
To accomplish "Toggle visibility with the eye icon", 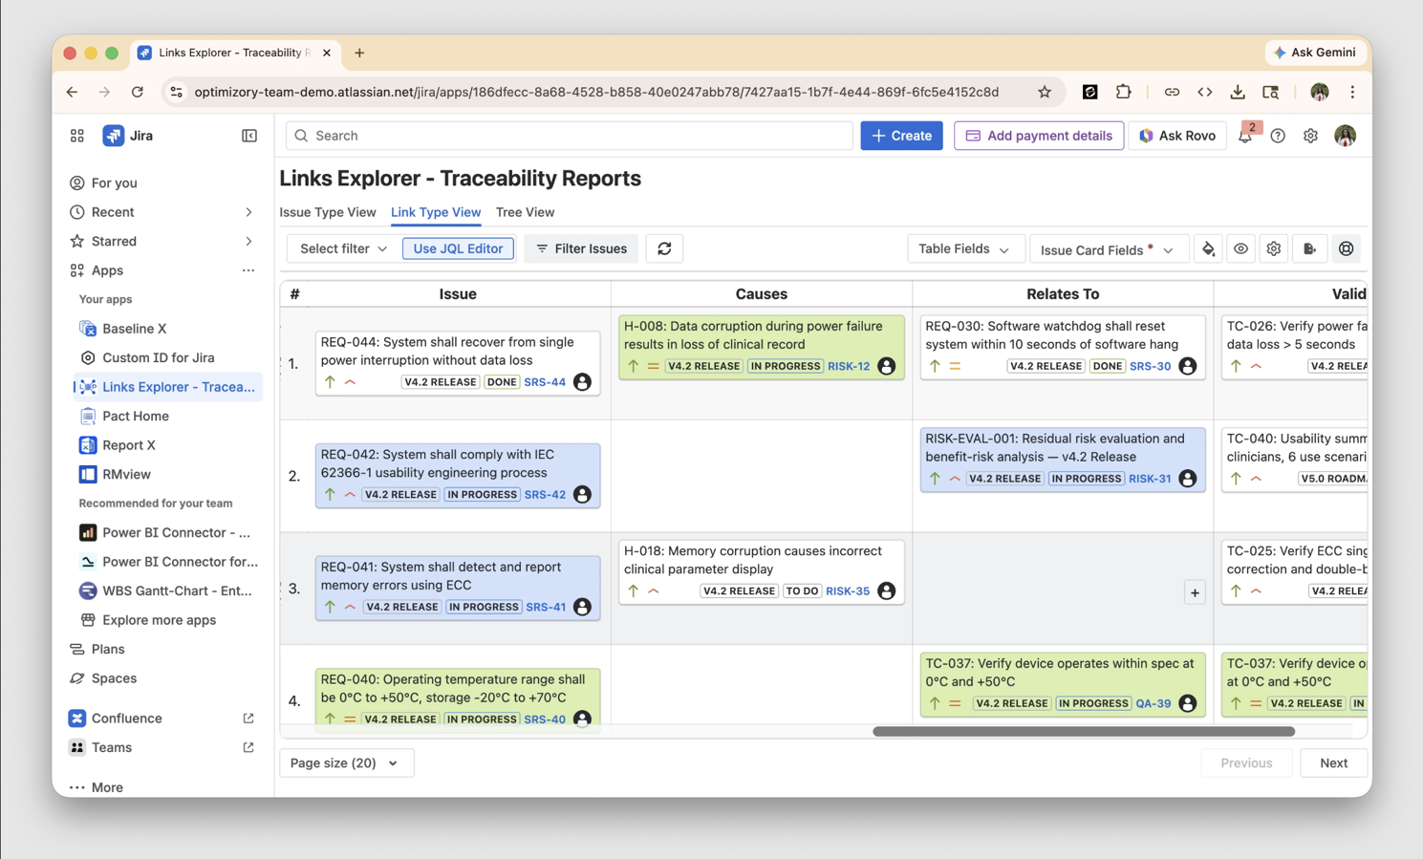I will [x=1240, y=249].
